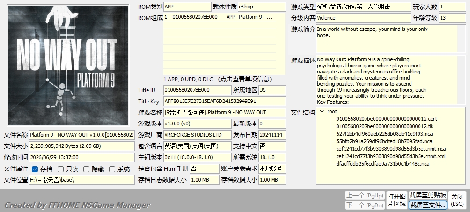Click the 所需系统 field showing 18.1.0
This screenshot has width=470, height=212.
tap(272, 157)
